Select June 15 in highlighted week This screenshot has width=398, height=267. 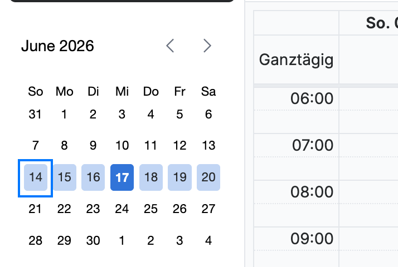(65, 177)
